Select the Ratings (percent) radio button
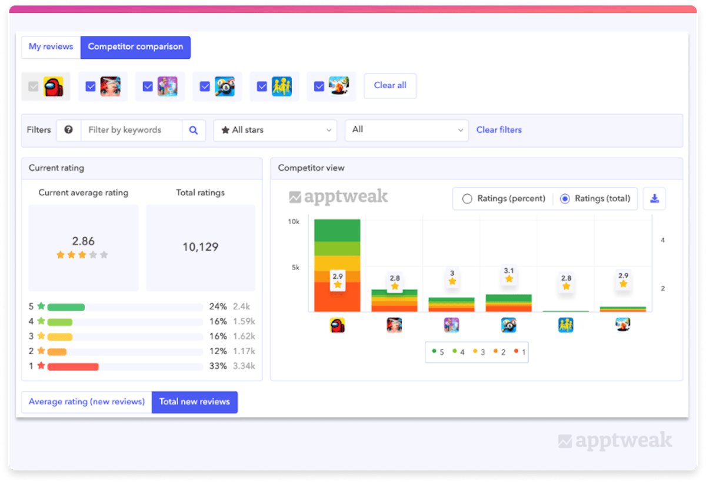This screenshot has height=483, width=706. pyautogui.click(x=467, y=199)
